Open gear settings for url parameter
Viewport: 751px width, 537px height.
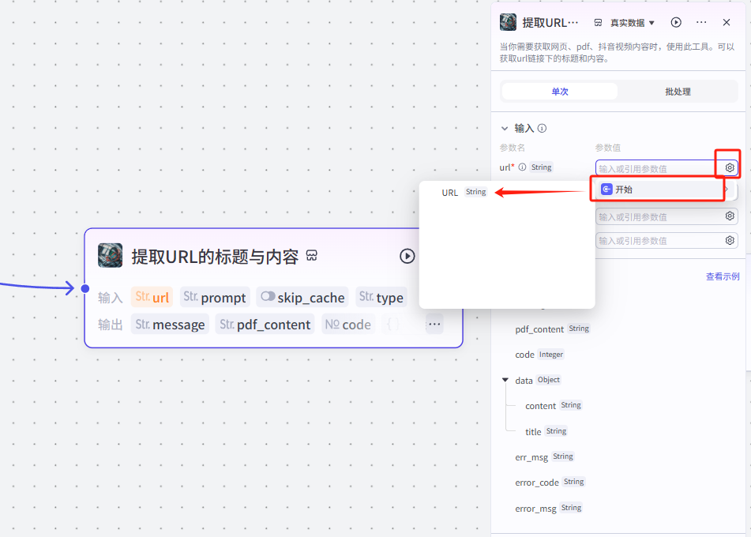click(x=730, y=167)
